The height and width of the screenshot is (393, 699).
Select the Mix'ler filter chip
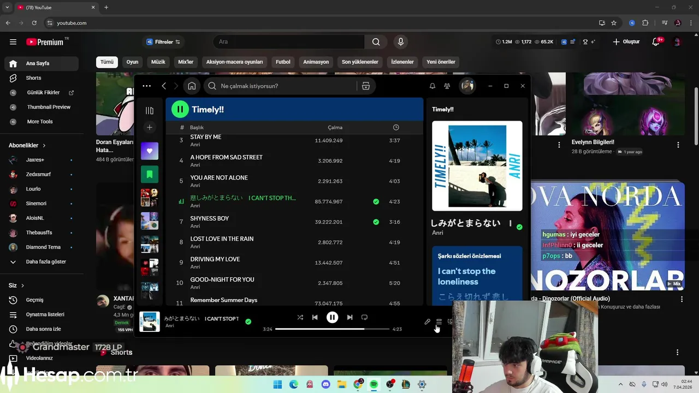pyautogui.click(x=186, y=62)
